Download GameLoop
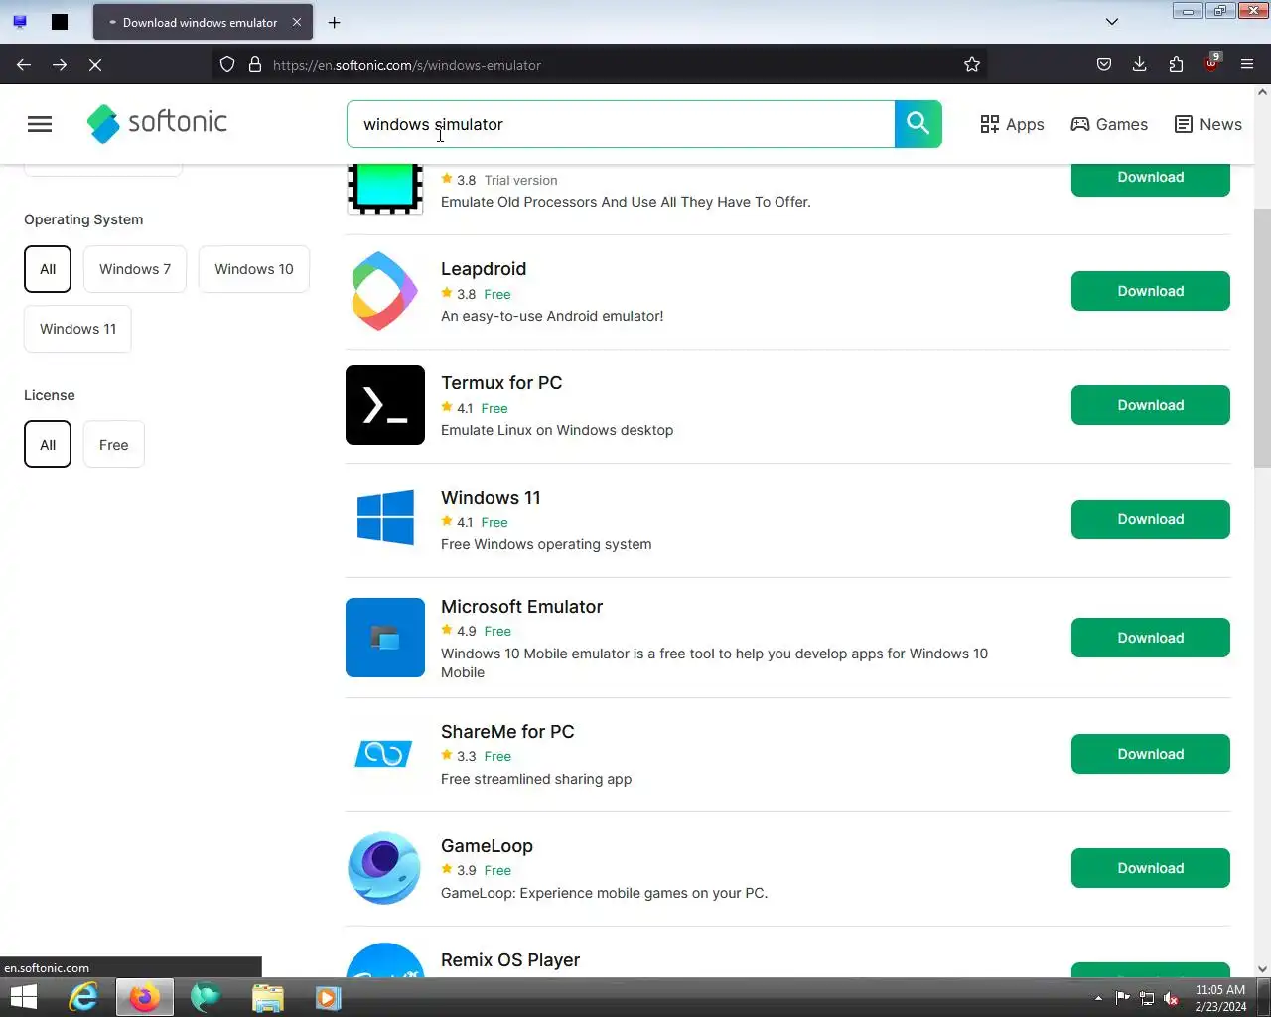 click(1150, 868)
